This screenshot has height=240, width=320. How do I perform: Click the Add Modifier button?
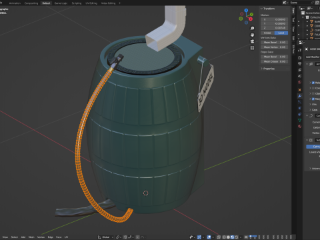(x=313, y=57)
